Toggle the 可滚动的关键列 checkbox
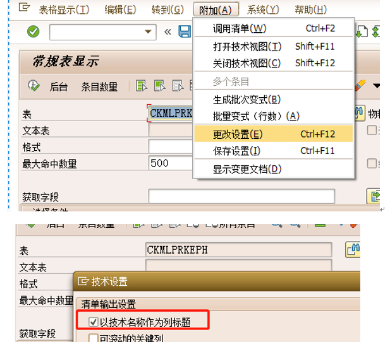 pos(93,338)
